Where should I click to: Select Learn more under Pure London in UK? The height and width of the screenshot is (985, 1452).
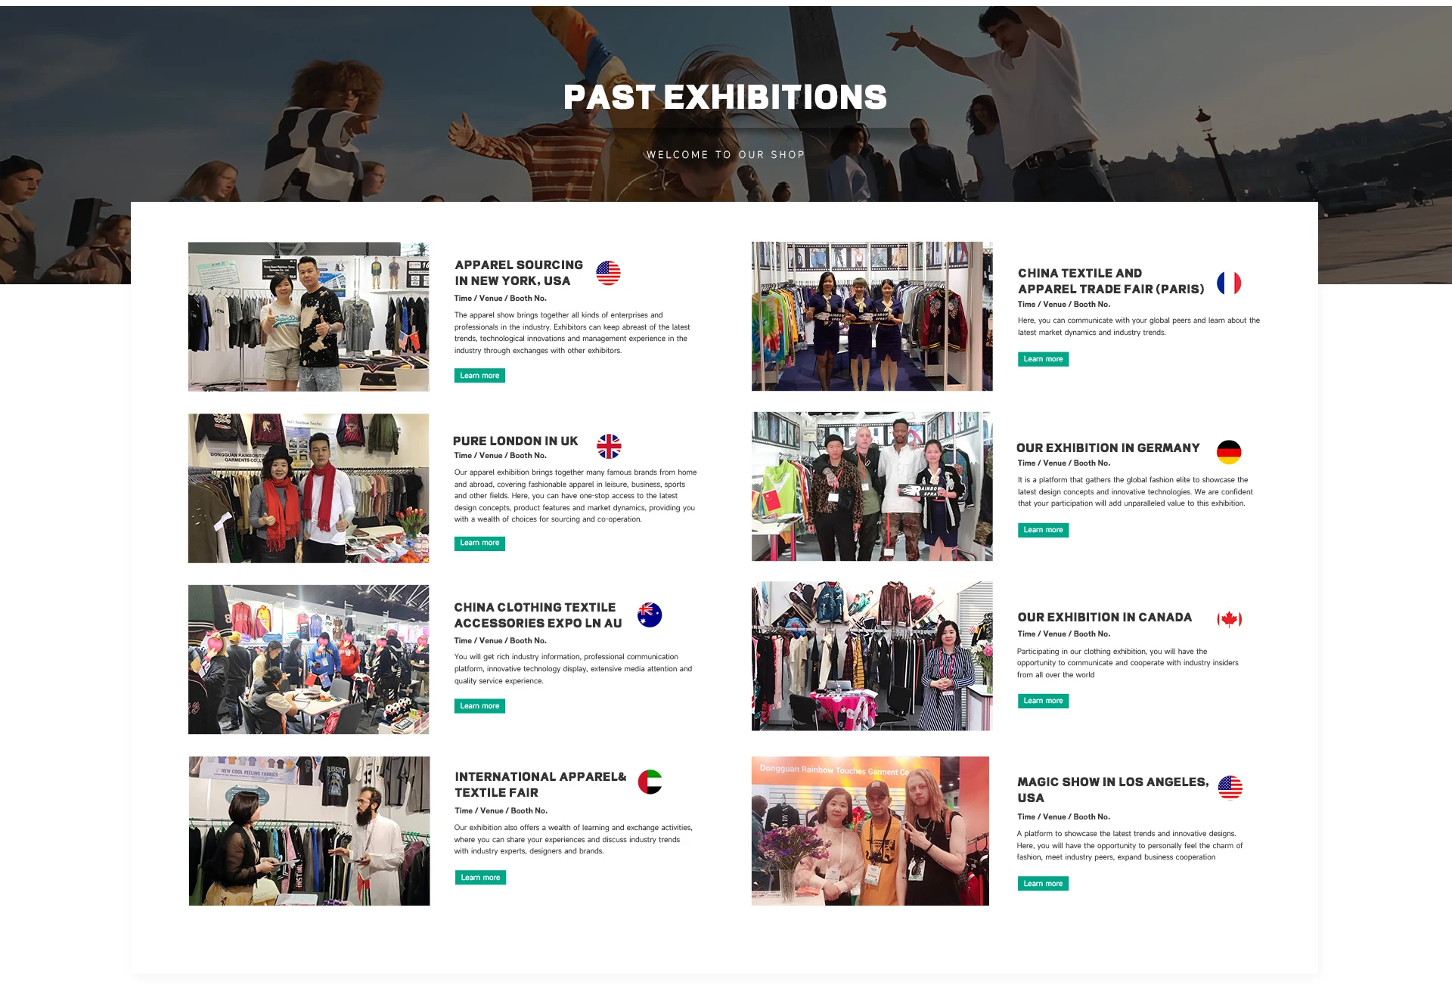[x=479, y=543]
